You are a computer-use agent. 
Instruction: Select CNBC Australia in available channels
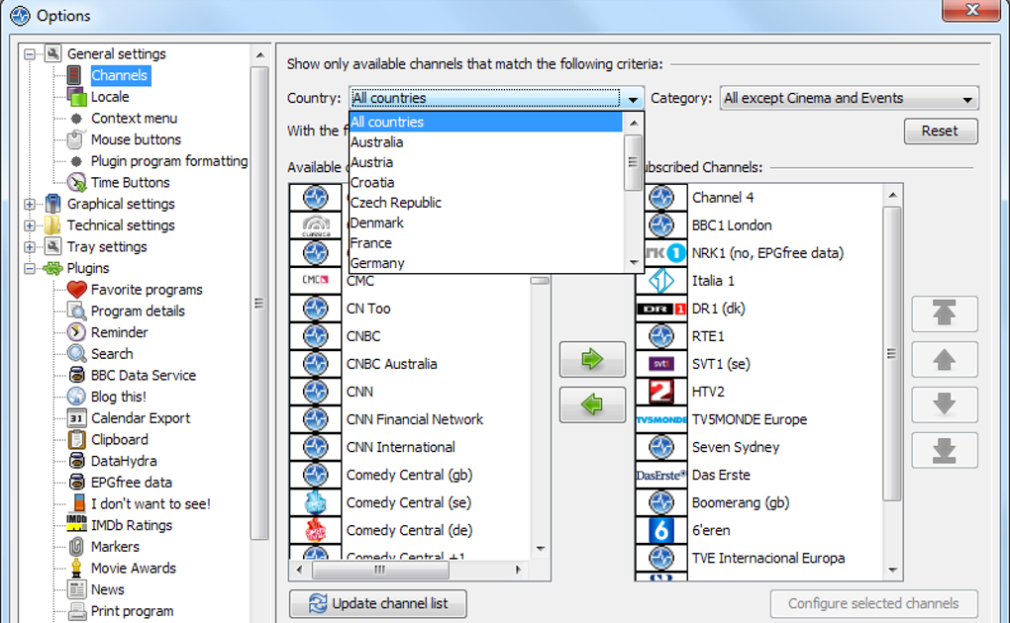pos(392,364)
